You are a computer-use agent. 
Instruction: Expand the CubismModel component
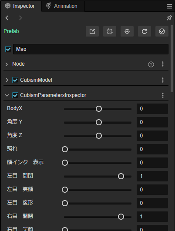pos(7,80)
